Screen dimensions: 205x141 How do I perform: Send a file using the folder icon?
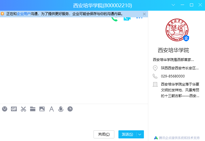pos(33,109)
